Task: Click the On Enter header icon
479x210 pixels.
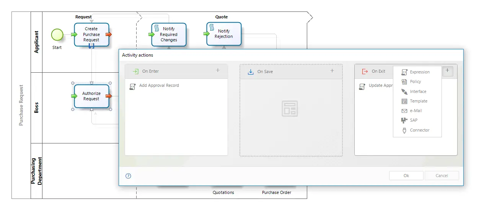Action: tap(135, 71)
